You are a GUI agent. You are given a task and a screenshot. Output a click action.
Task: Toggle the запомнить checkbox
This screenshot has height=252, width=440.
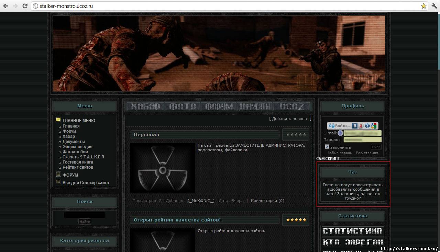click(327, 147)
